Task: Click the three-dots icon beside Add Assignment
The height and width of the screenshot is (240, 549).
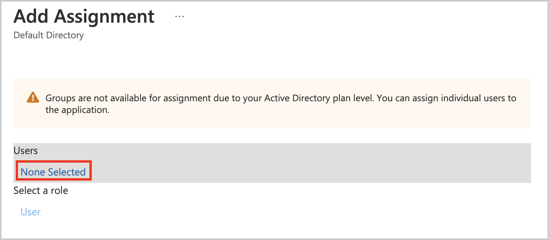Action: tap(179, 16)
